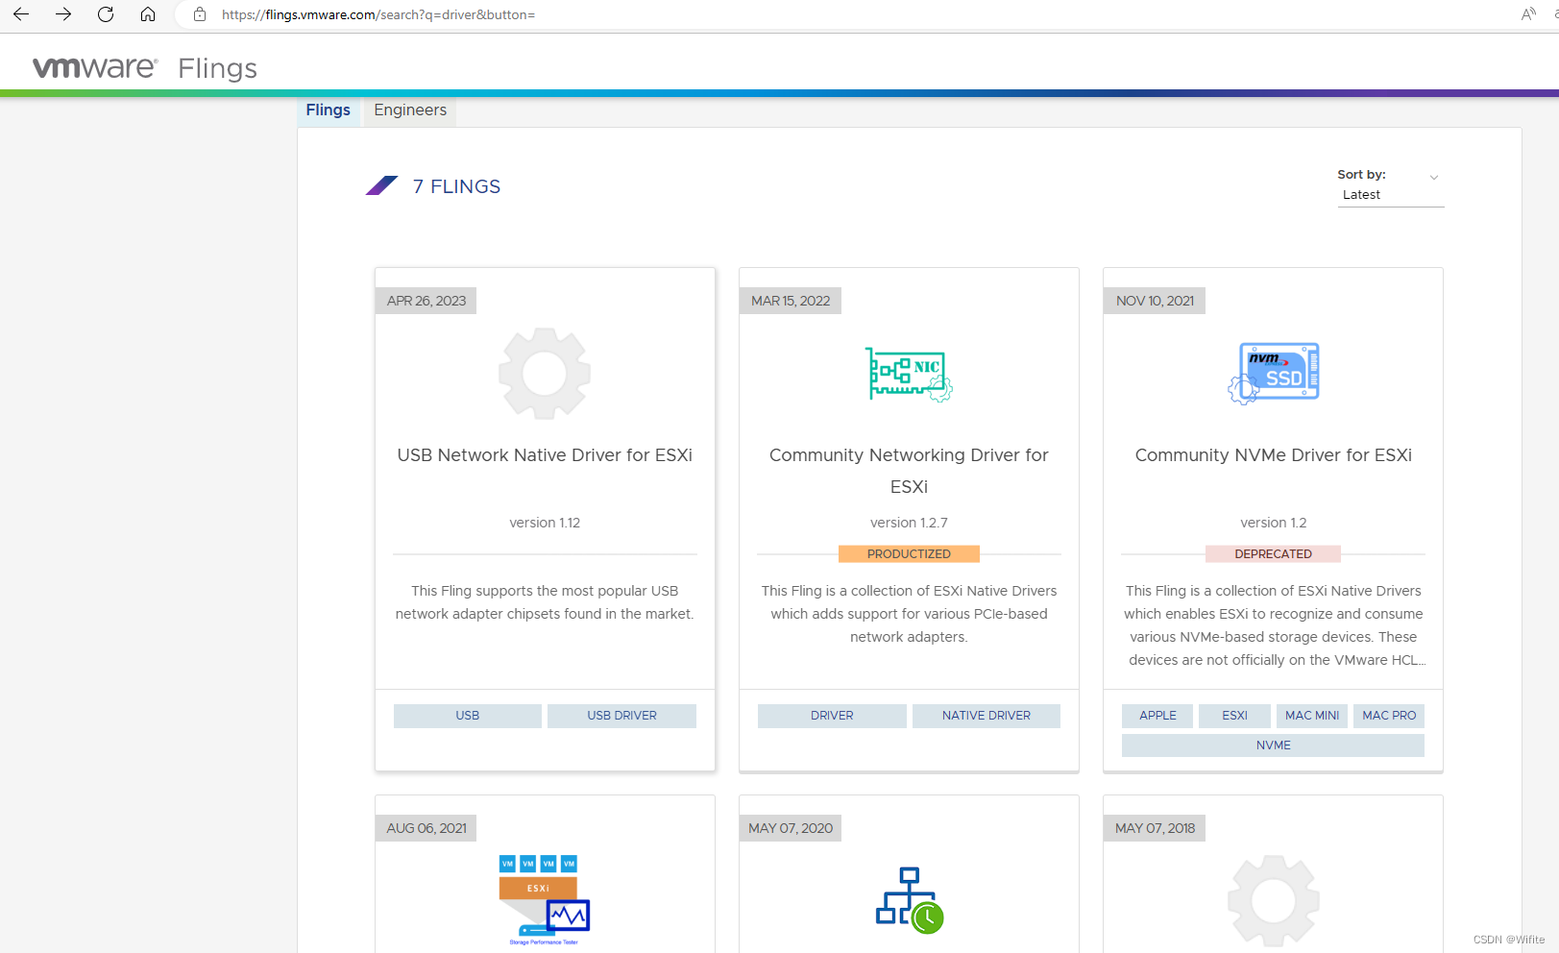Click the USB network adapter chipsets description
The image size is (1559, 953).
[545, 602]
